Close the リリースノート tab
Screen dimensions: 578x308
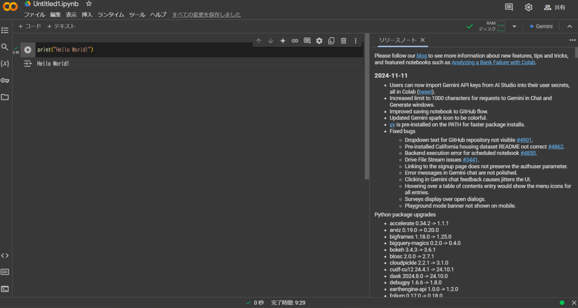(x=422, y=40)
